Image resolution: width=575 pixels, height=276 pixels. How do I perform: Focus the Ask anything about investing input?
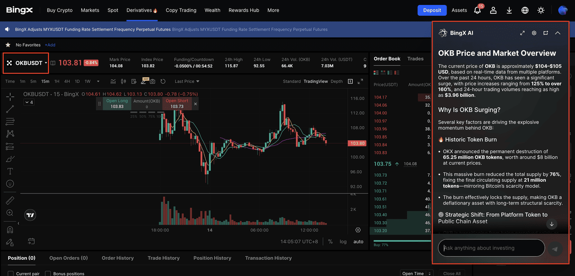tap(491, 248)
